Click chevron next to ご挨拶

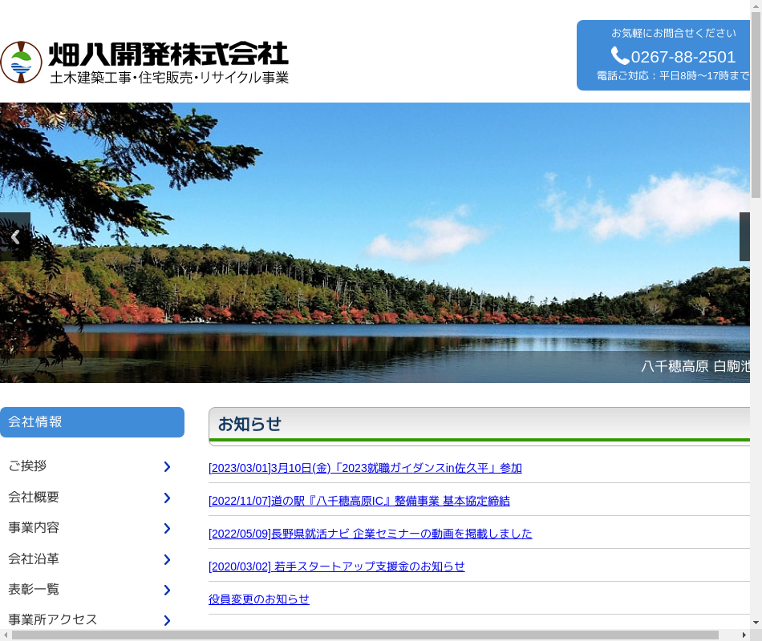pyautogui.click(x=167, y=466)
